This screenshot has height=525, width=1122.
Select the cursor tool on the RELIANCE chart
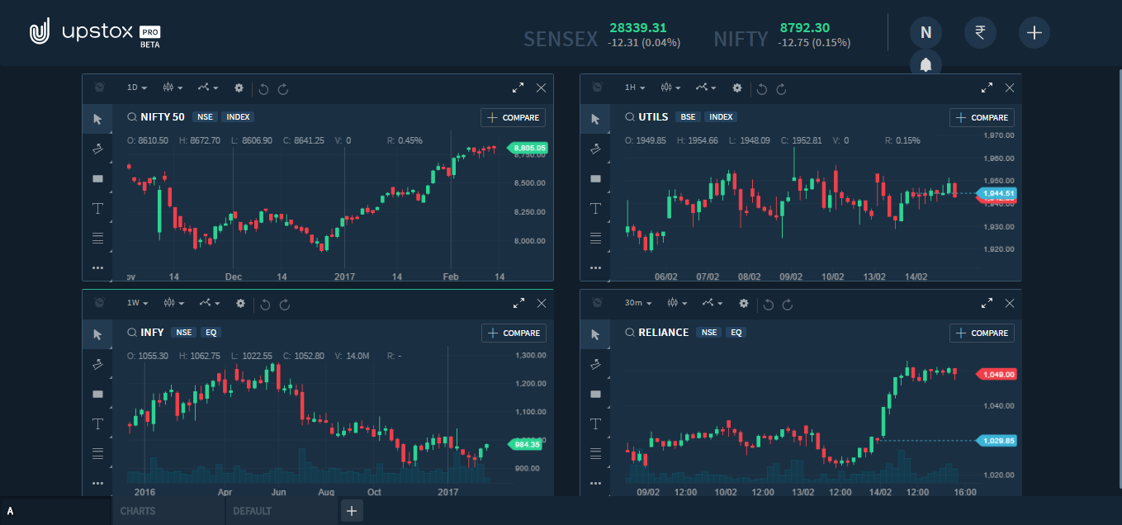click(595, 333)
